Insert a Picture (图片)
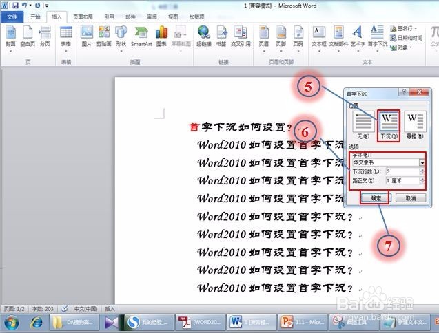439x333 pixels. [x=87, y=36]
